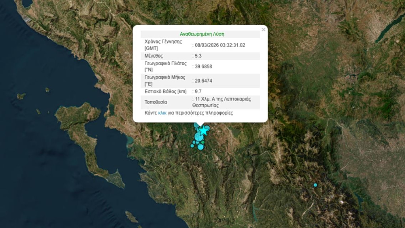Click the focal depth value 9.7

click(198, 91)
